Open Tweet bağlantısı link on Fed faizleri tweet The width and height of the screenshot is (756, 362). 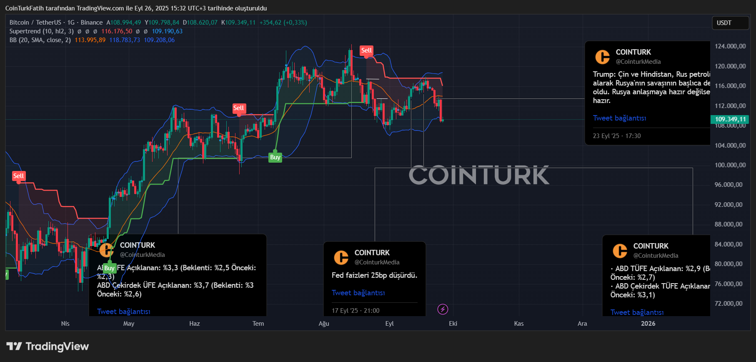[358, 293]
